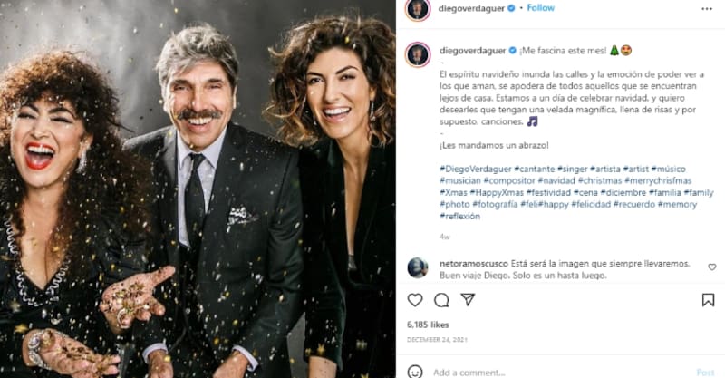This screenshot has width=725, height=378.
Task: Open the #DiegoVerdaguer hashtag
Action: [x=475, y=169]
